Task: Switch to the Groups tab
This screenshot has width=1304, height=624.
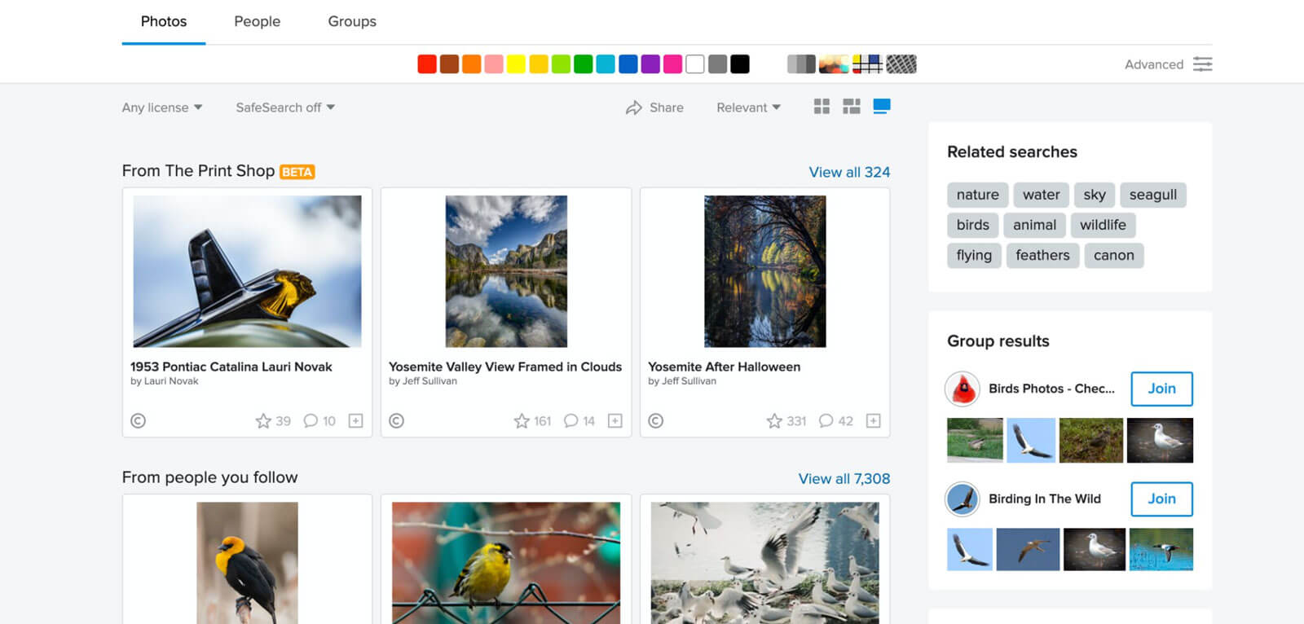Action: point(352,22)
